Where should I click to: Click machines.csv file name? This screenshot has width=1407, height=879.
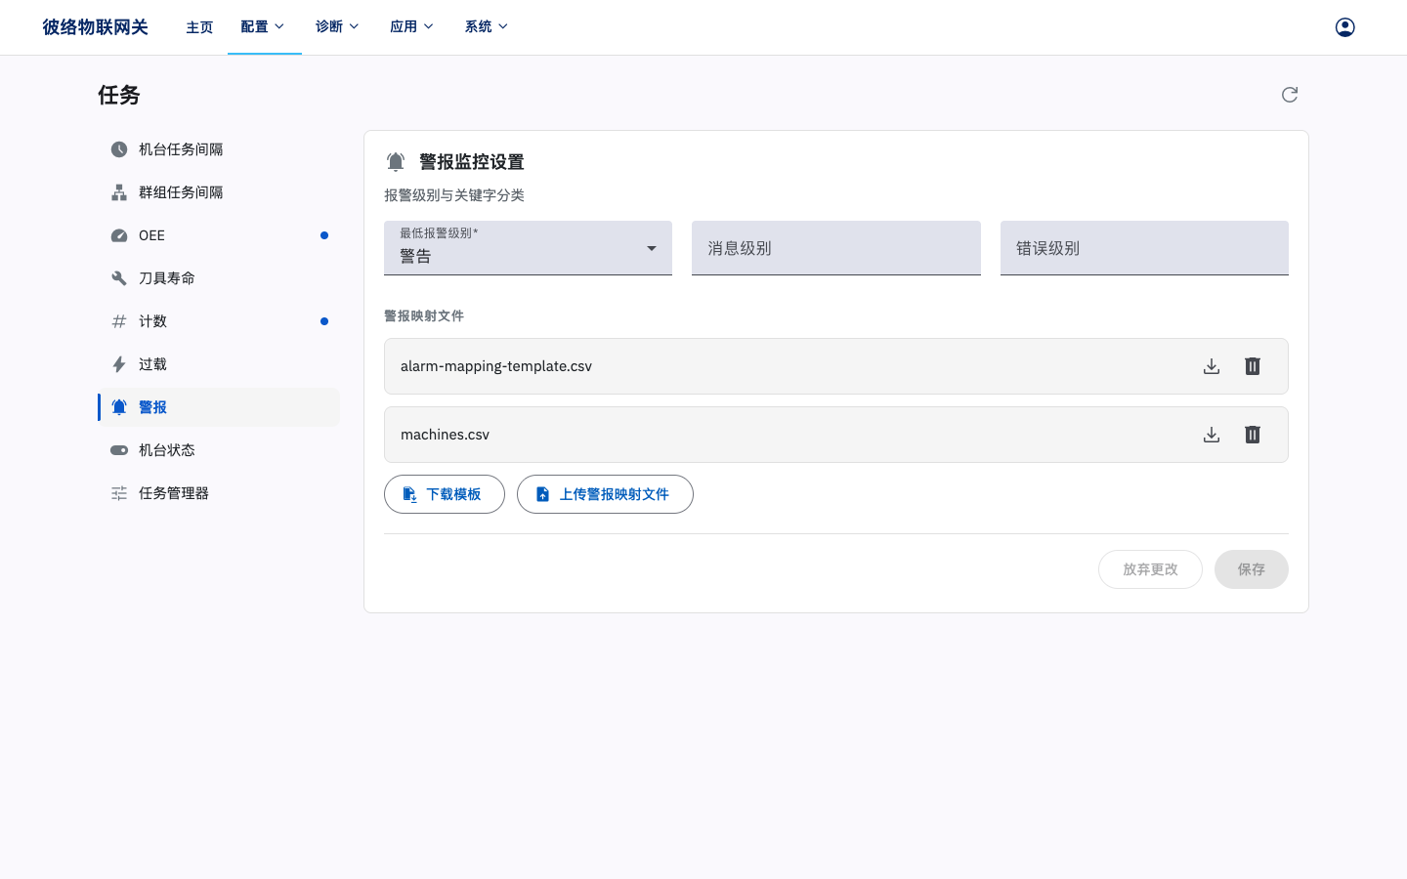(x=445, y=435)
